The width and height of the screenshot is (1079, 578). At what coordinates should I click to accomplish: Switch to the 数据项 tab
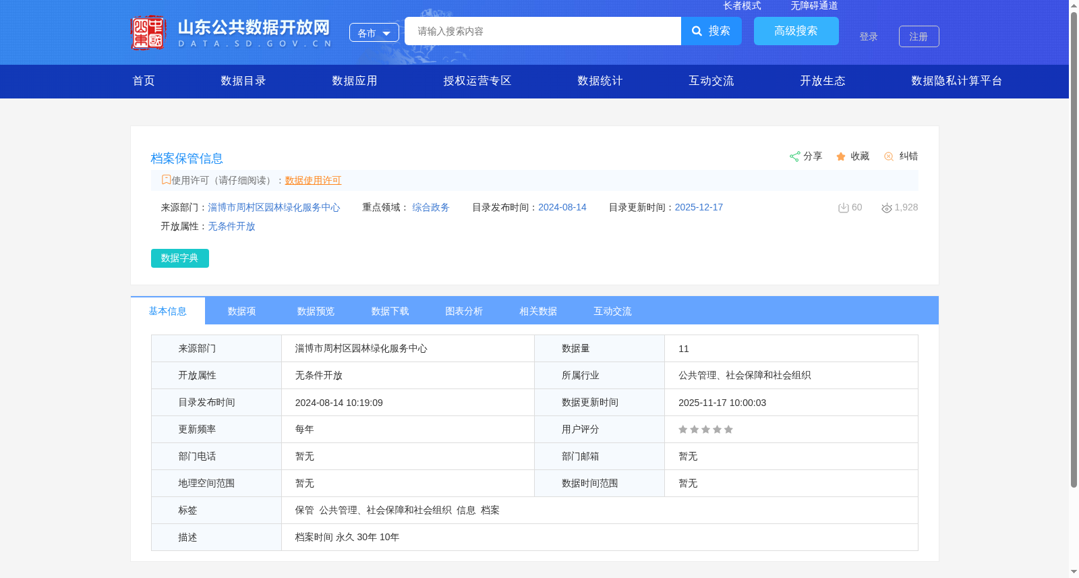pos(242,311)
